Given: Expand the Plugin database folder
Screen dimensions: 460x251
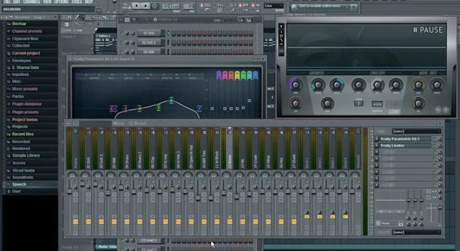Looking at the screenshot, I should 26,104.
